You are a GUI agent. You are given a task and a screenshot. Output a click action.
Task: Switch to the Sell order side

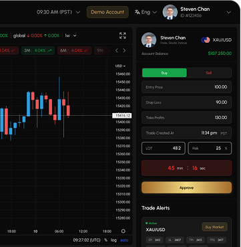[x=209, y=73]
